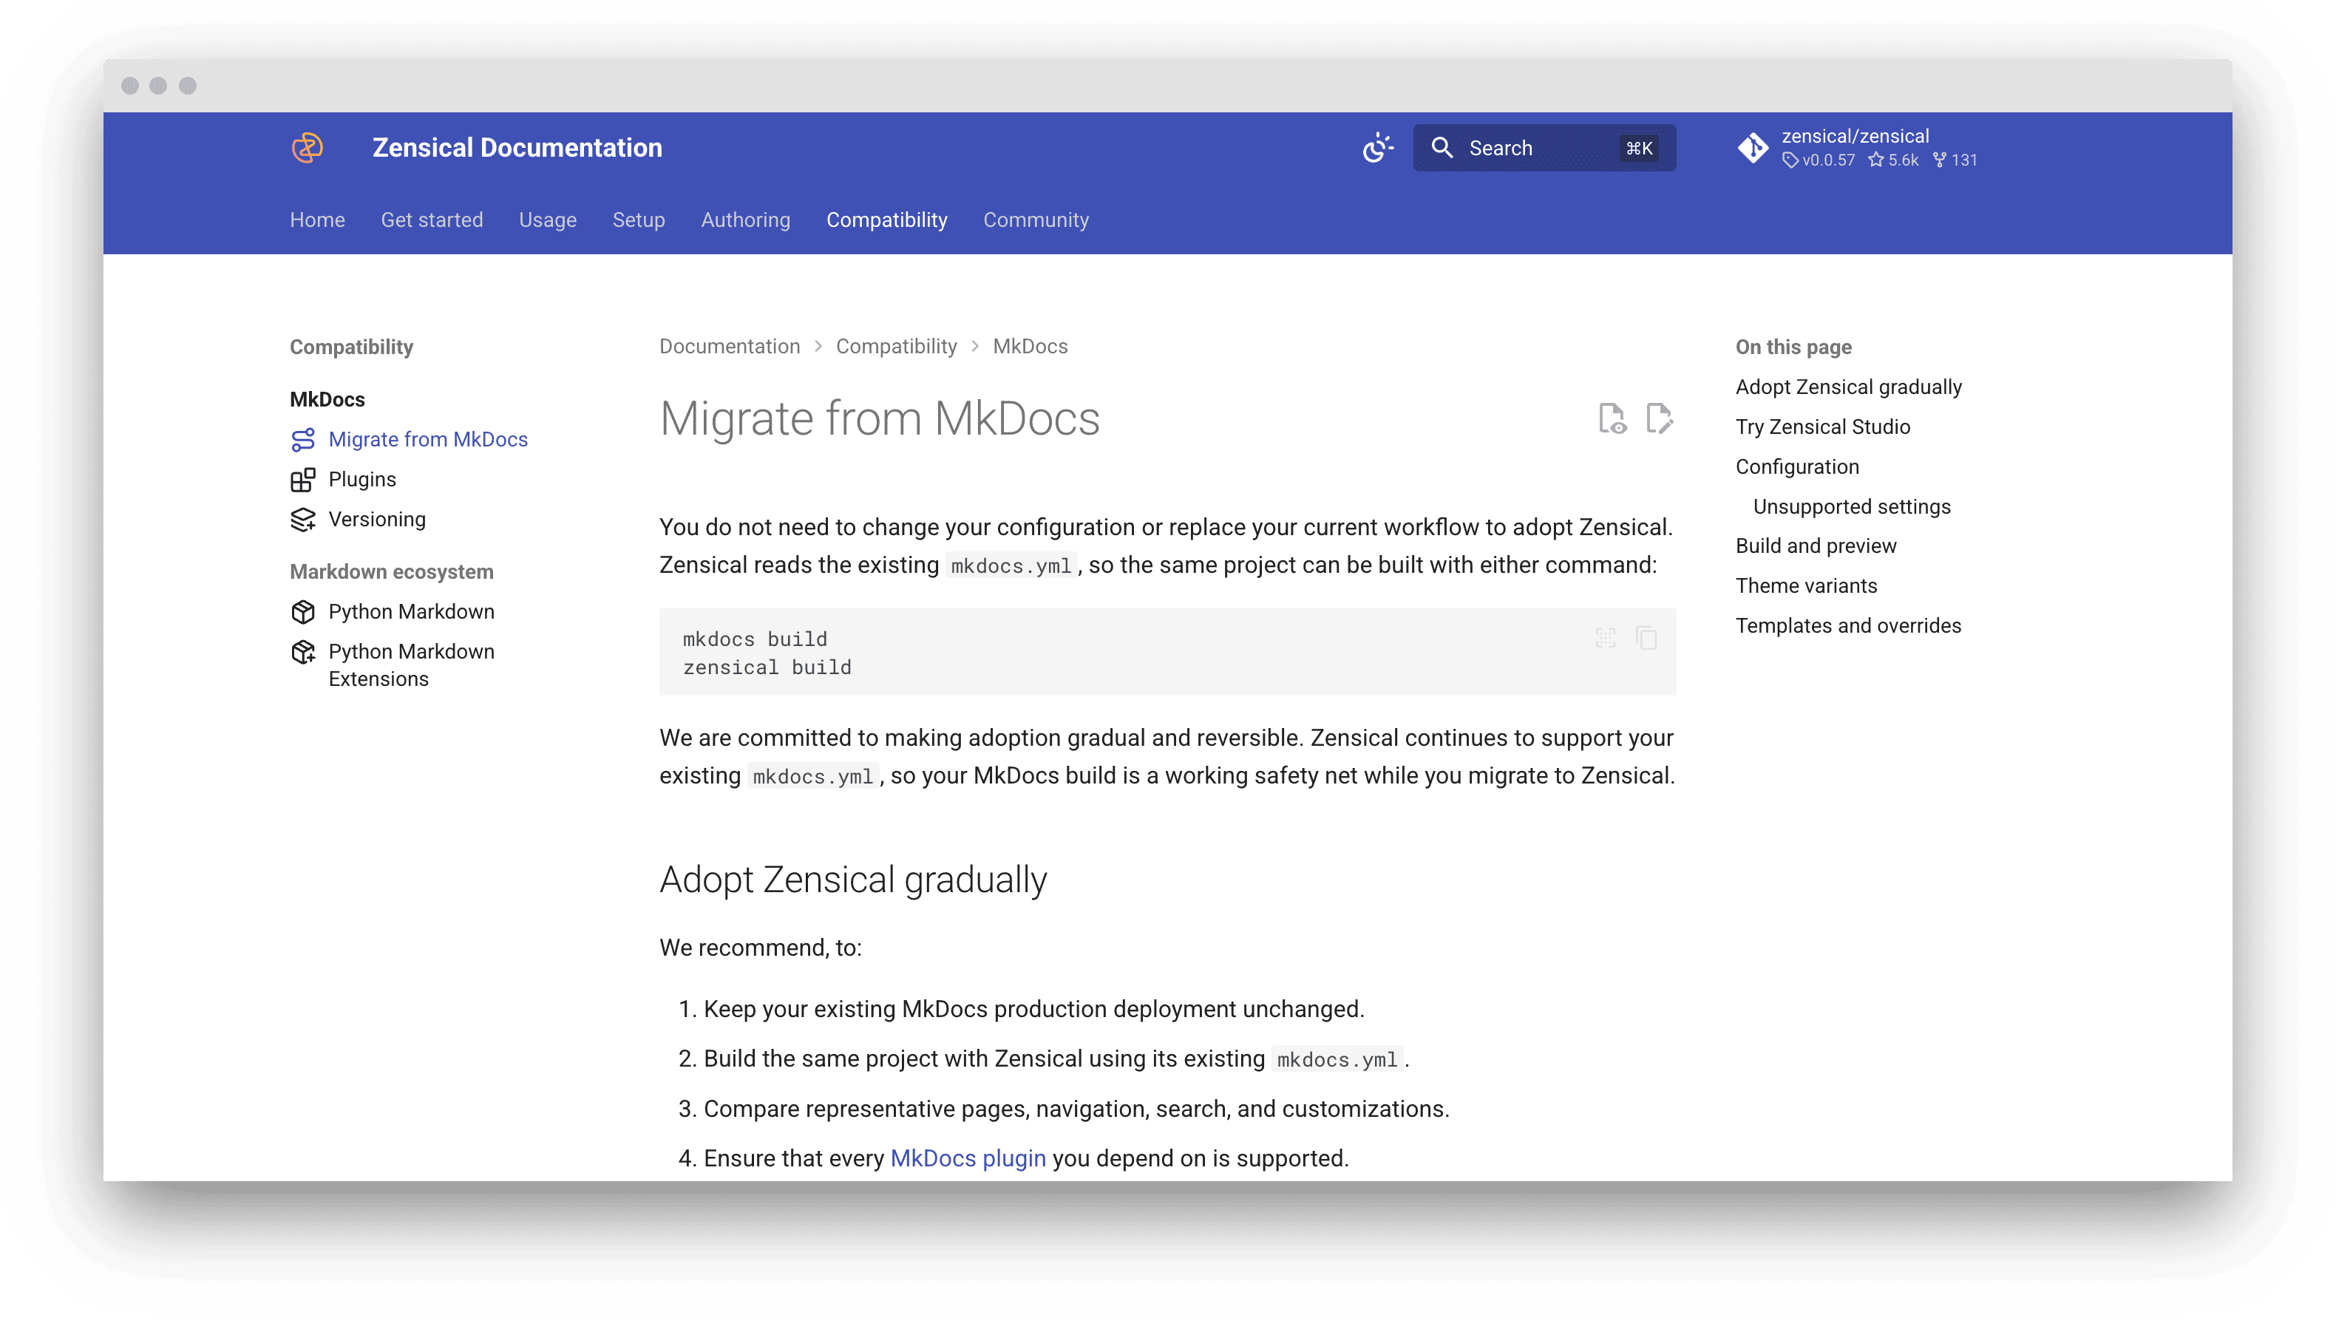Click the Migrate from MkDocs page heading
This screenshot has width=2336, height=1329.
click(879, 419)
